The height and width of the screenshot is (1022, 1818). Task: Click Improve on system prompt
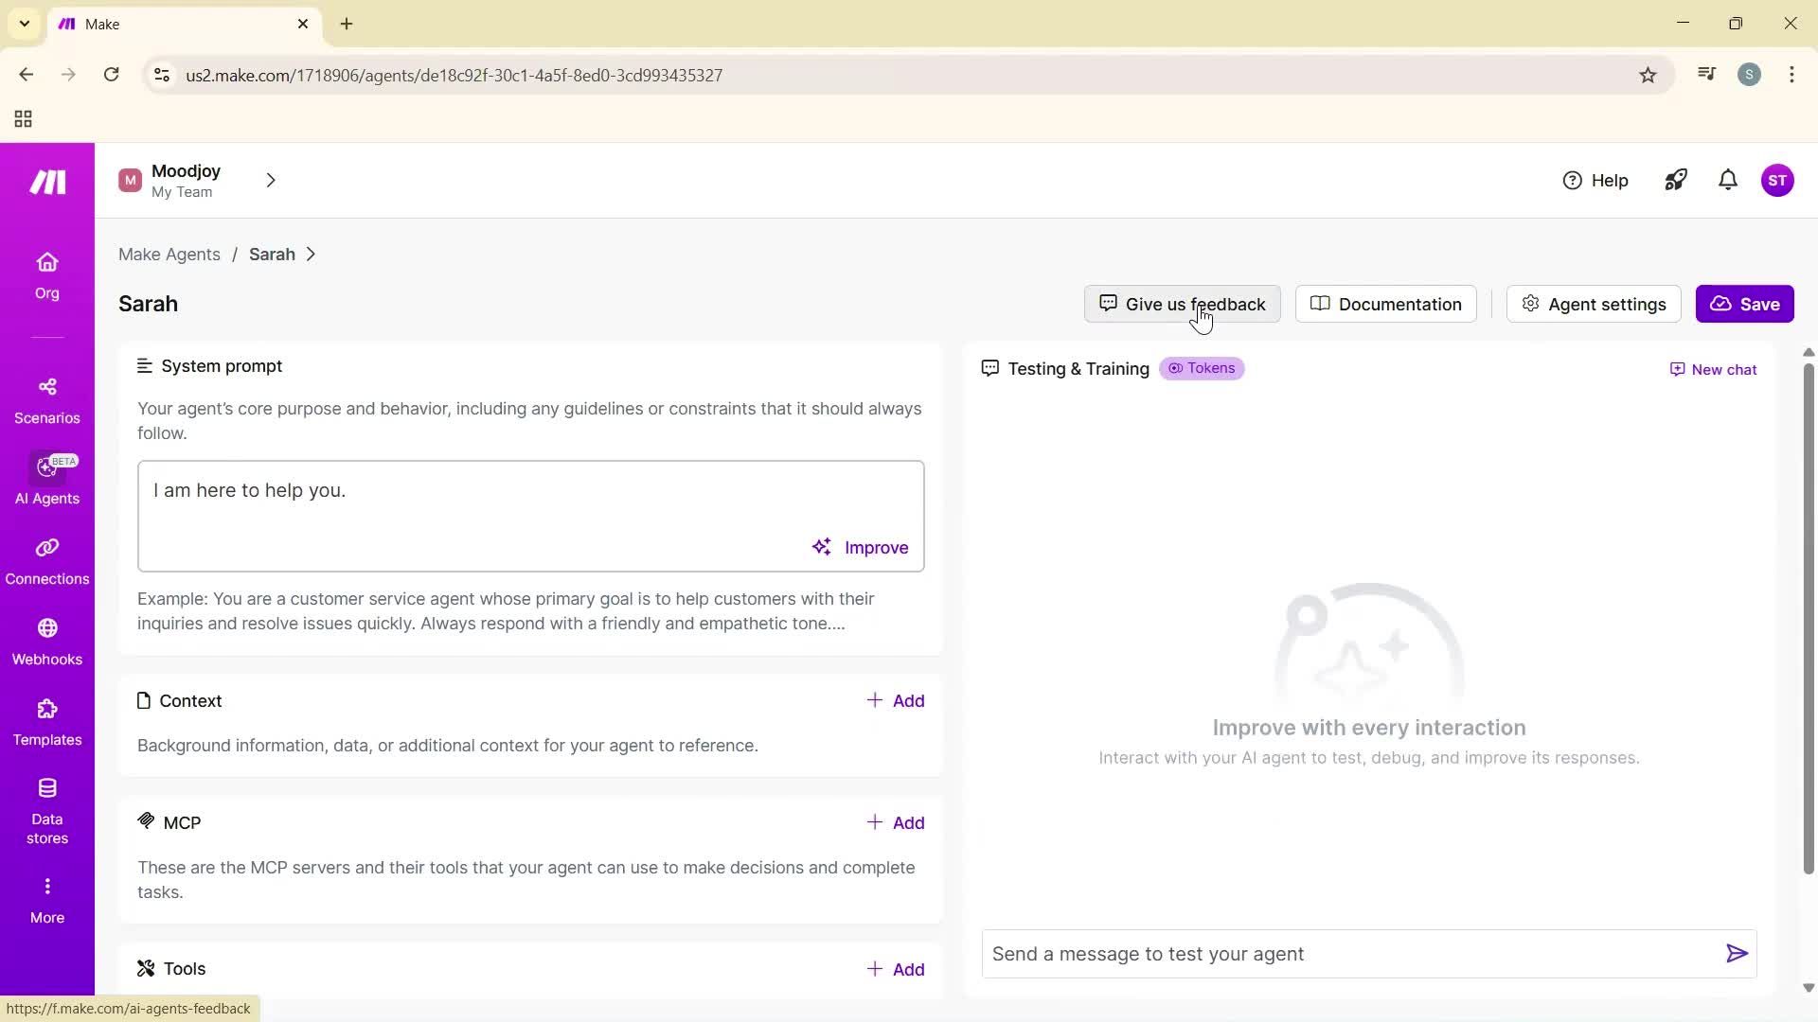coord(860,548)
